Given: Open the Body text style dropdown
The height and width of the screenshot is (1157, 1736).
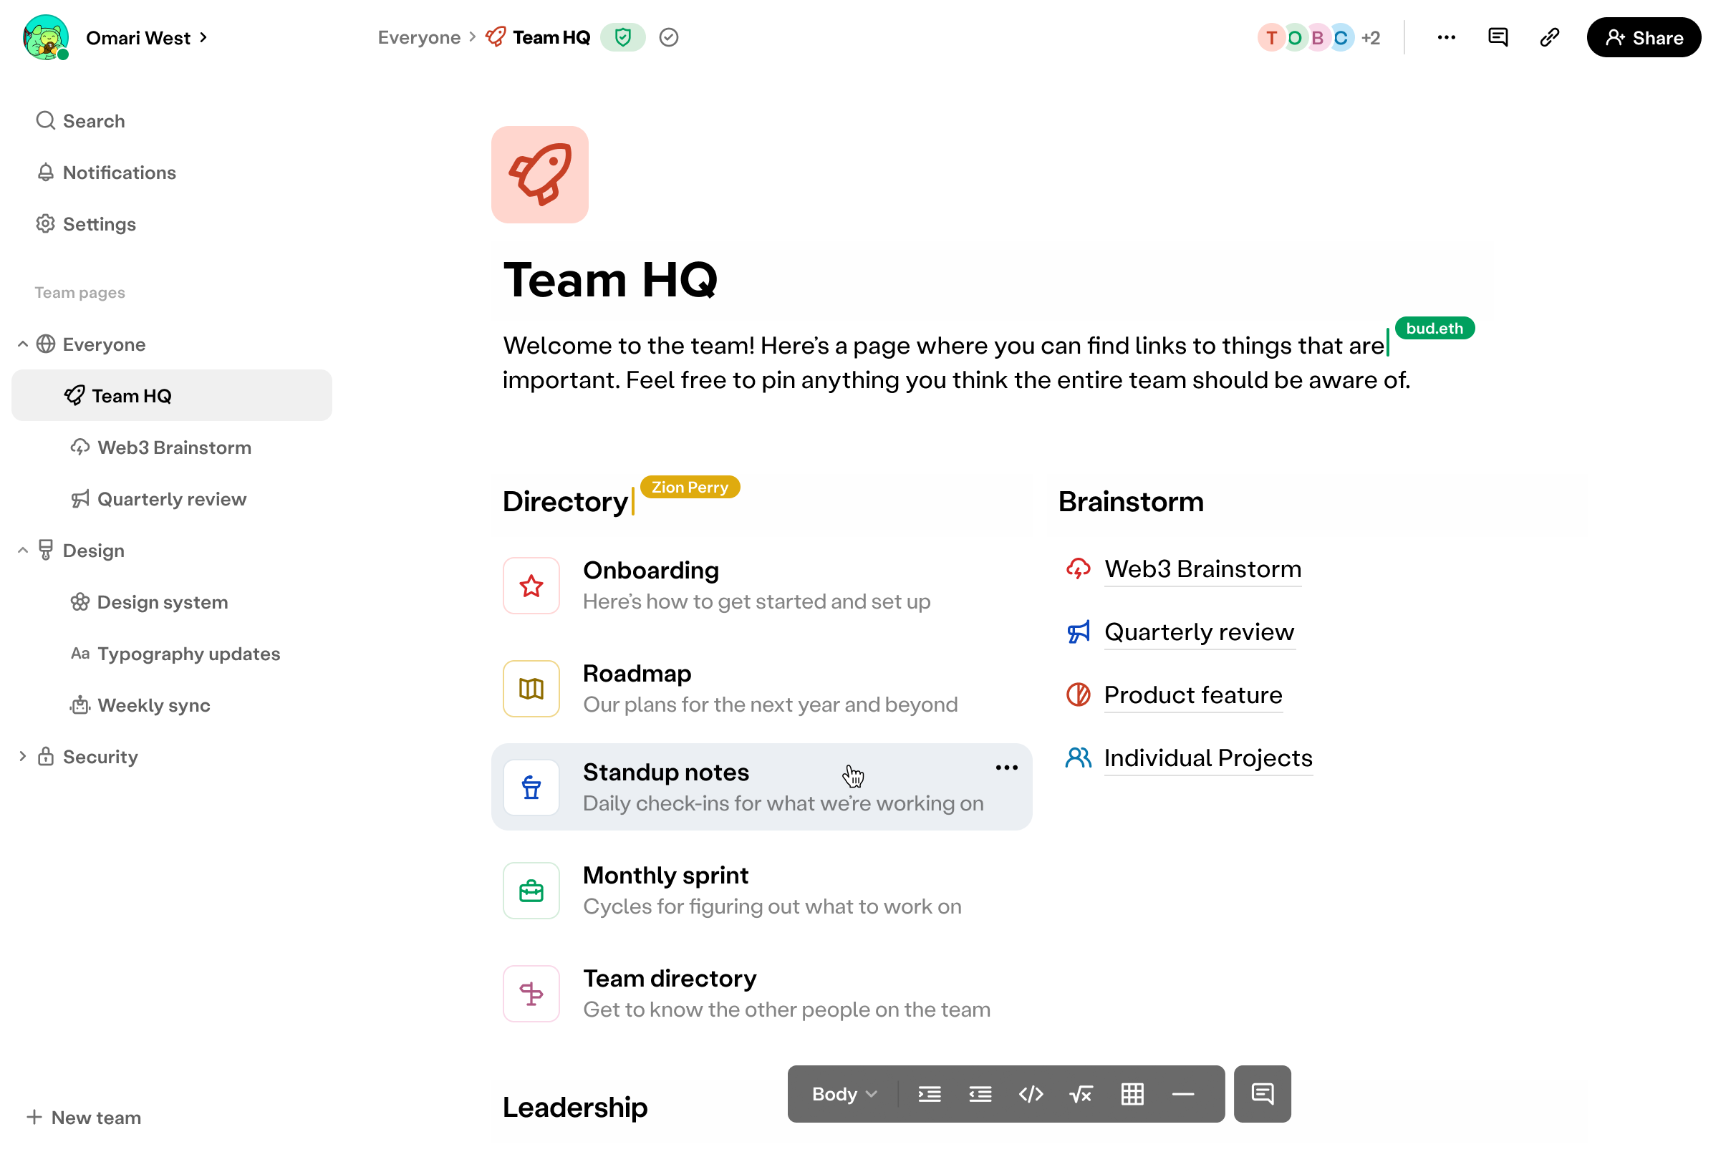Looking at the screenshot, I should 844,1094.
